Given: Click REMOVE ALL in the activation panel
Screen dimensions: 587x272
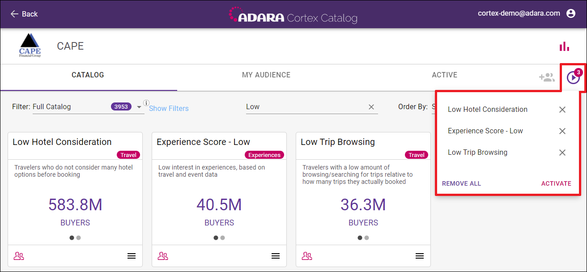Looking at the screenshot, I should click(461, 183).
